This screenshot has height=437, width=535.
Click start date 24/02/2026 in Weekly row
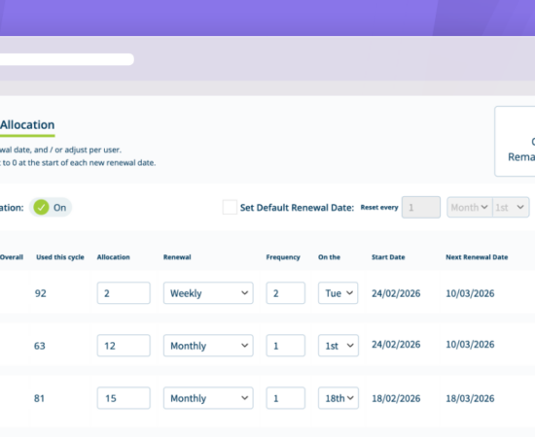pyautogui.click(x=396, y=293)
